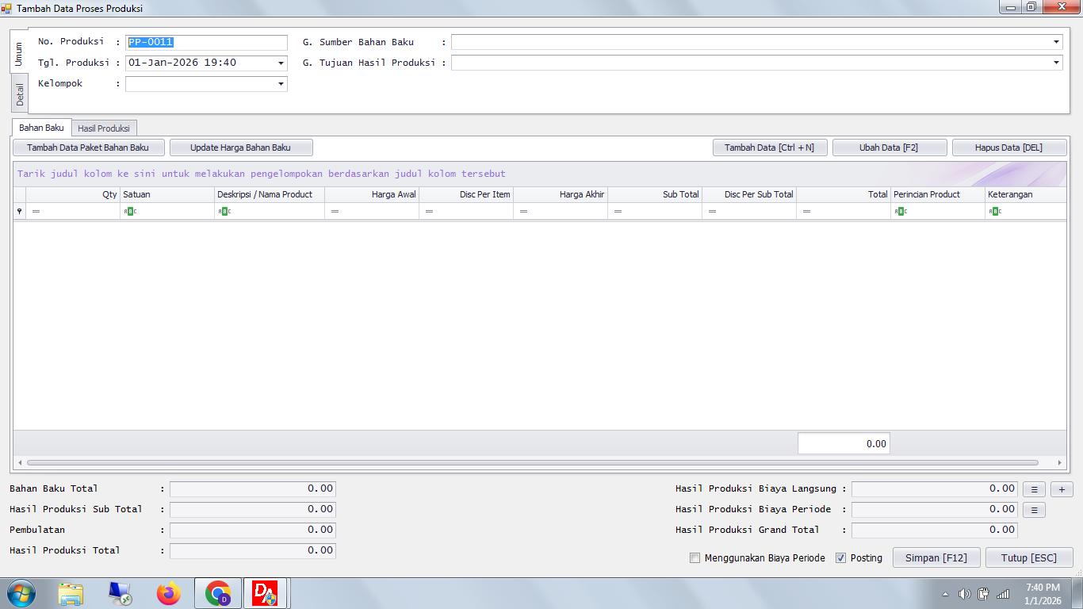Click the Tambah Data Paket Bahan Baku button

(88, 147)
